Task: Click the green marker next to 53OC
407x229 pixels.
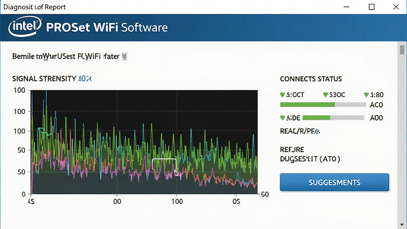Action: (x=325, y=95)
